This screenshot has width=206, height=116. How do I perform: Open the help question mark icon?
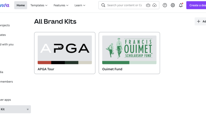click(165, 5)
